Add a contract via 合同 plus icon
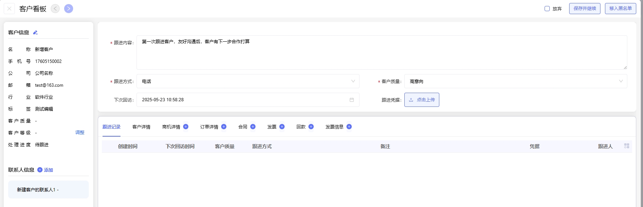This screenshot has width=643, height=207. click(x=253, y=127)
